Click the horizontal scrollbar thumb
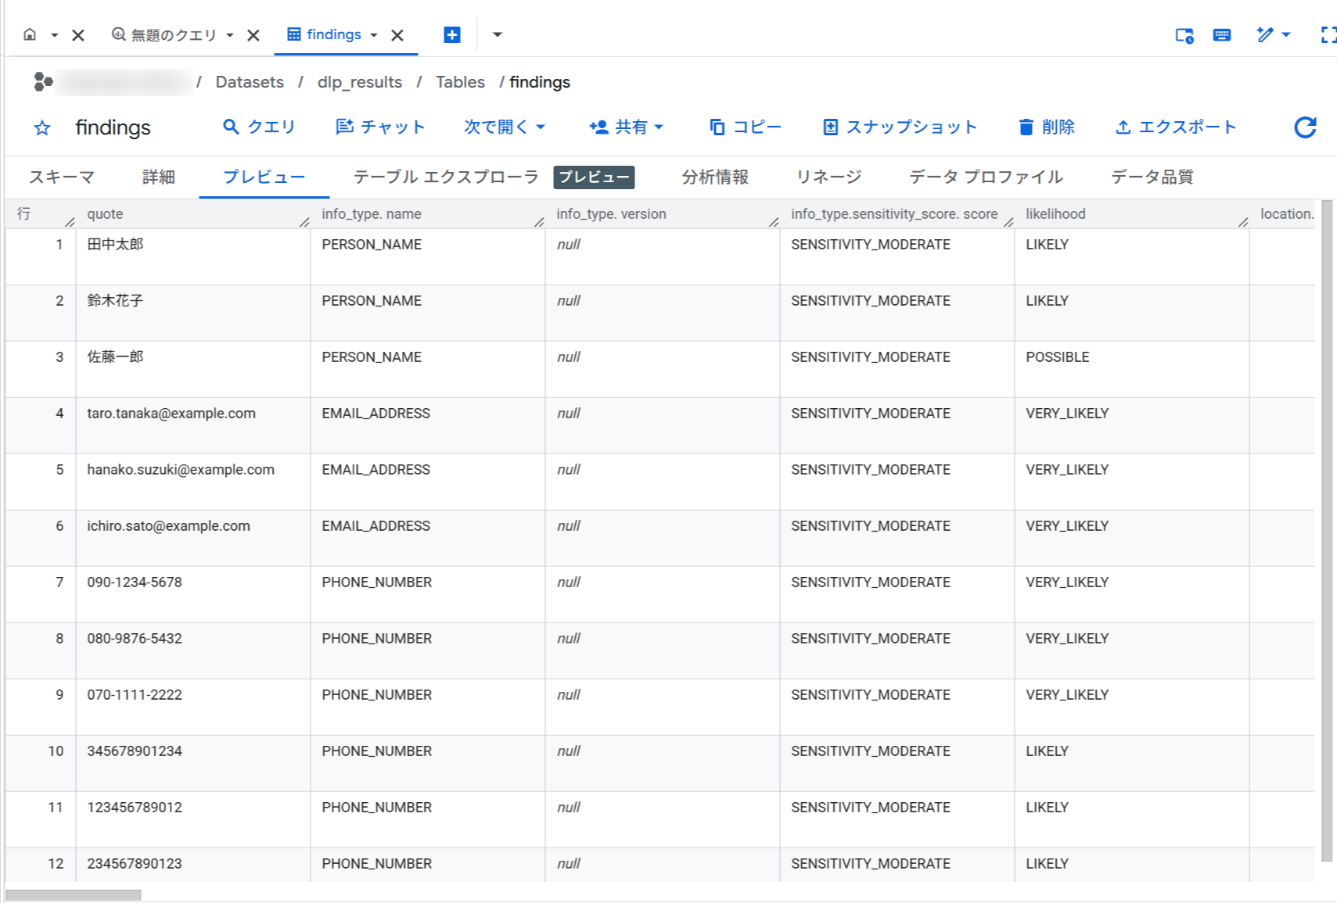This screenshot has width=1337, height=903. point(74,895)
